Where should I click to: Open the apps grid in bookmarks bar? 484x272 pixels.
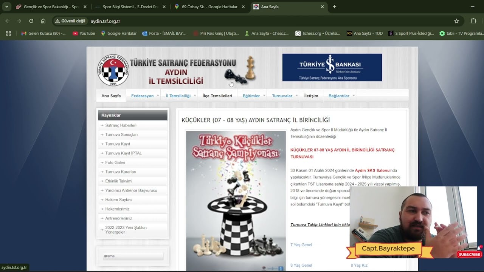coord(8,33)
